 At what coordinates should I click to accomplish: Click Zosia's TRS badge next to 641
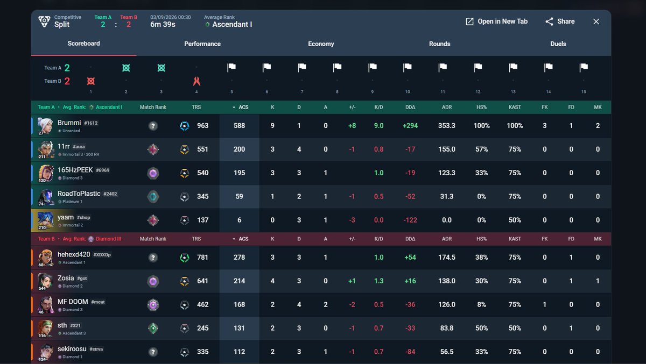pyautogui.click(x=185, y=281)
